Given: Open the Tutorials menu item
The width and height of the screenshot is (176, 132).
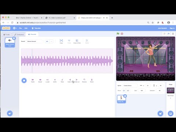Looking at the screenshot, I should click(x=36, y=28).
